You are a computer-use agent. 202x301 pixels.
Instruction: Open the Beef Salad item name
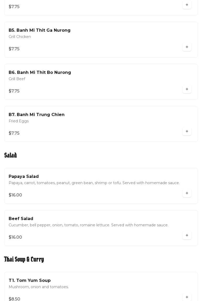[21, 219]
